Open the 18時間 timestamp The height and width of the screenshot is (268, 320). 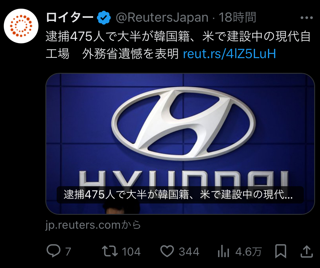point(238,18)
